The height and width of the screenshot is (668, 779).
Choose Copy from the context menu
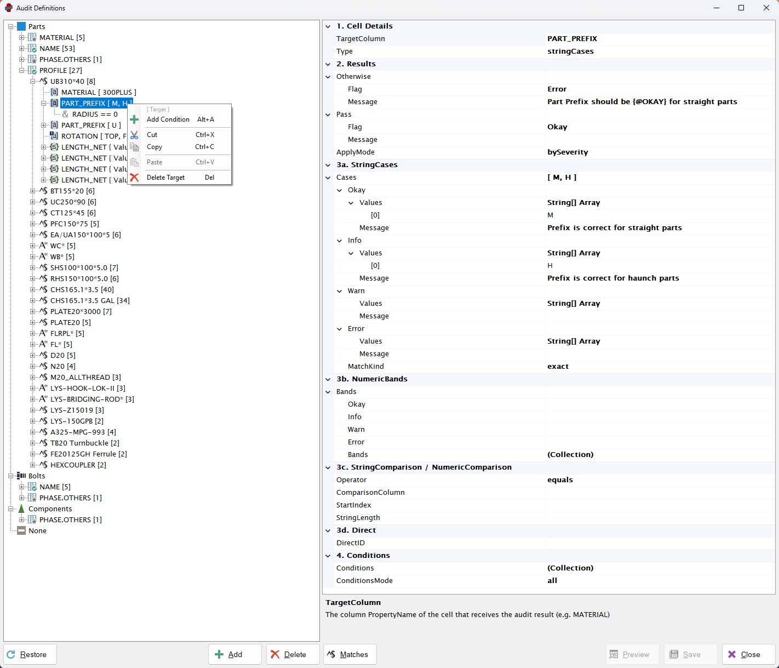pyautogui.click(x=154, y=147)
